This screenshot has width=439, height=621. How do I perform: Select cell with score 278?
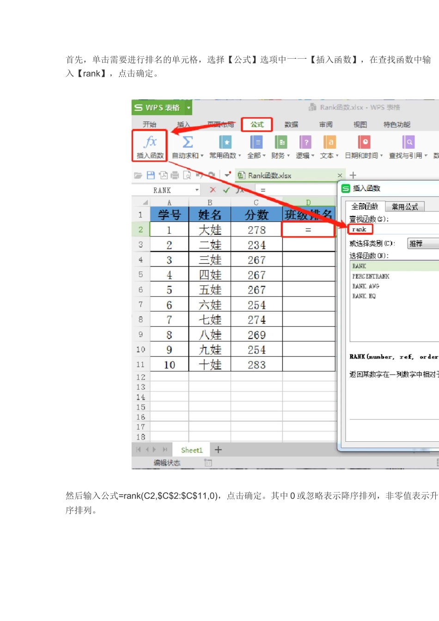[256, 230]
